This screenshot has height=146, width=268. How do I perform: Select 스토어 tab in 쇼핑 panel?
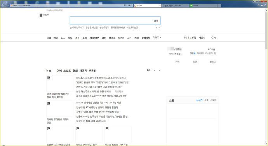[x=213, y=100]
